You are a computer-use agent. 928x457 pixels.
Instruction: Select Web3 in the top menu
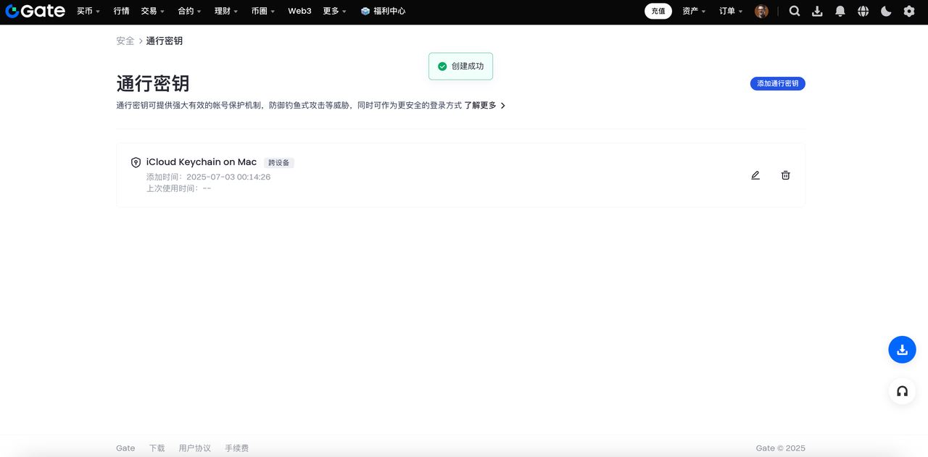pyautogui.click(x=299, y=11)
